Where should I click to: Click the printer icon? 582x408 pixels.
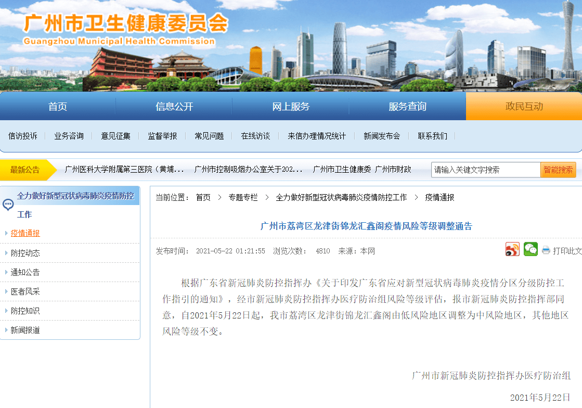point(546,251)
